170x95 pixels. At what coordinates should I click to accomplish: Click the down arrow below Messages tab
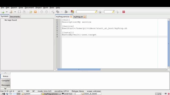(x=5, y=88)
